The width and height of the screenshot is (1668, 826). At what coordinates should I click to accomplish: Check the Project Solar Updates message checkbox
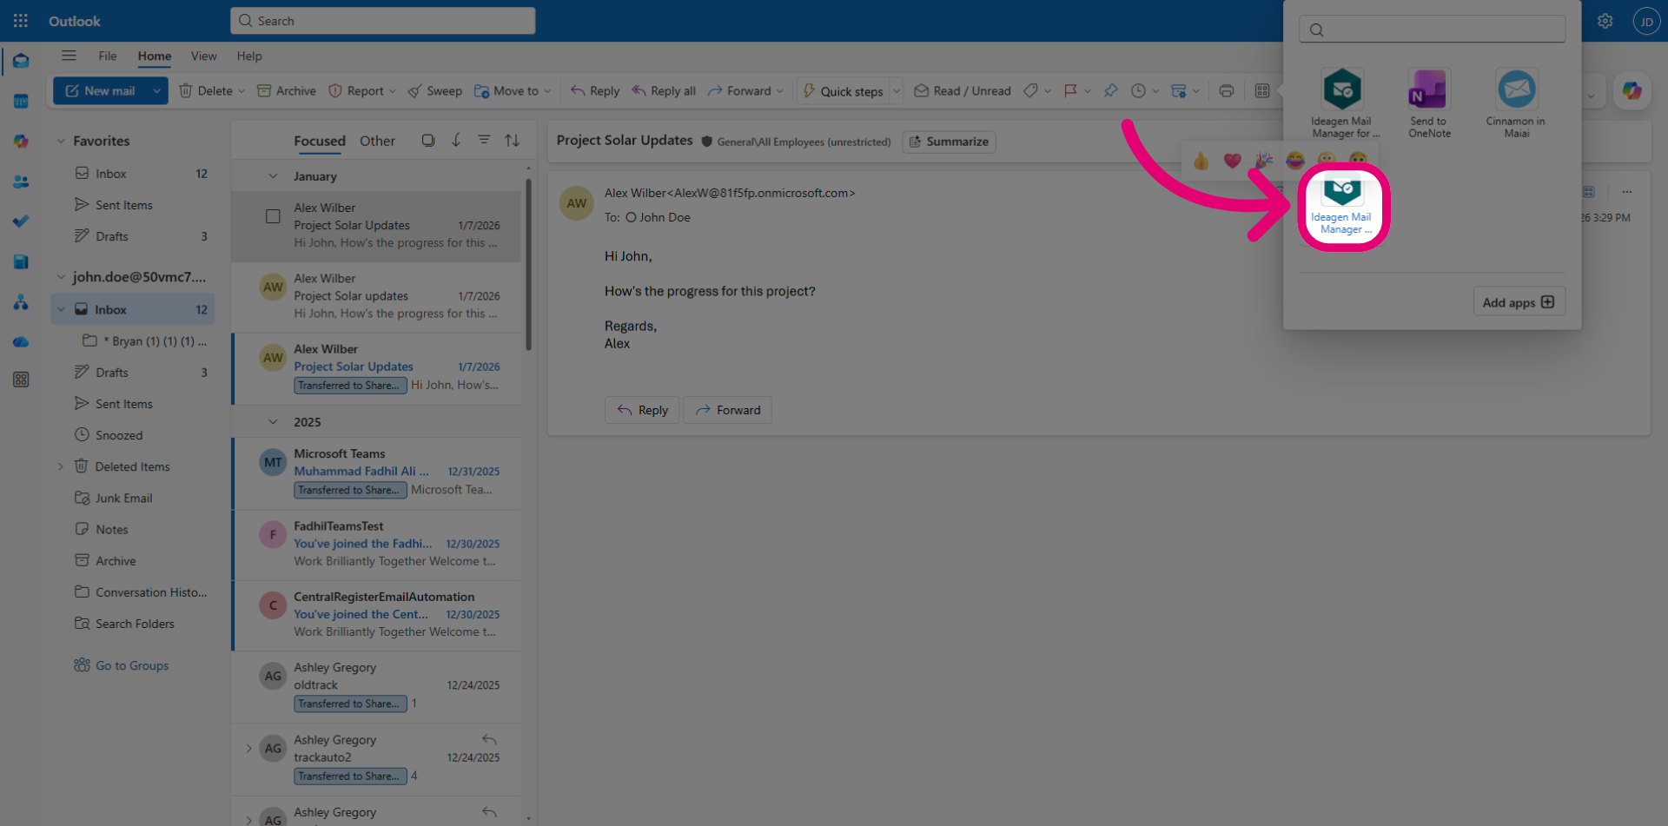click(273, 216)
